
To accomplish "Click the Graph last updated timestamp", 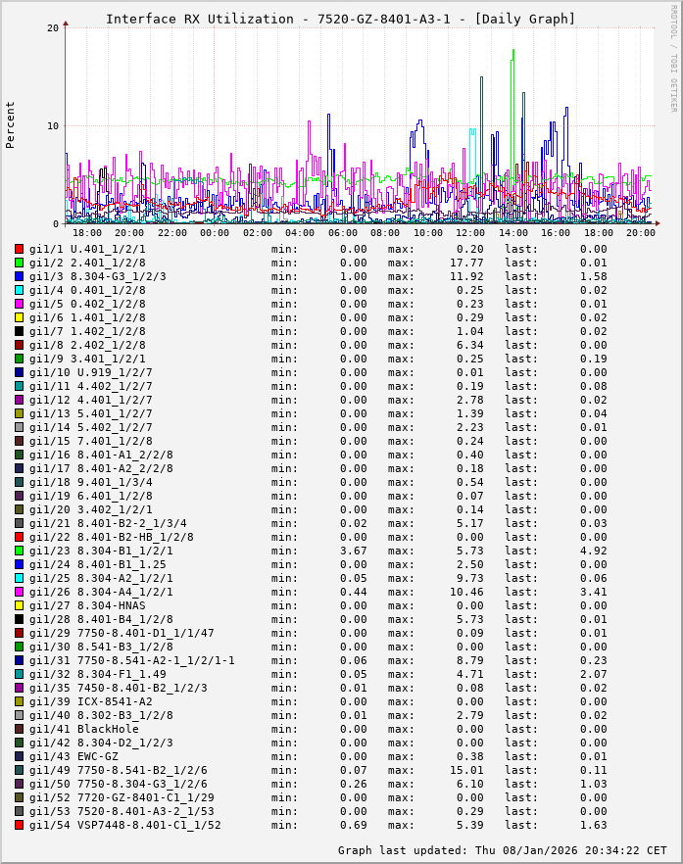I will 502,850.
